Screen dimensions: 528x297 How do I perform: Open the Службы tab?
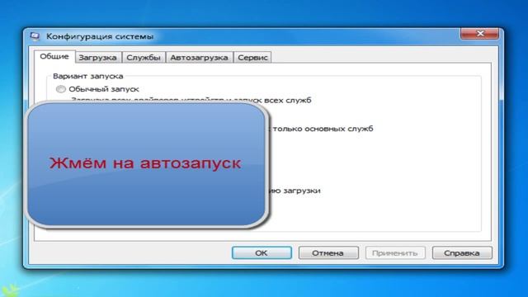144,58
